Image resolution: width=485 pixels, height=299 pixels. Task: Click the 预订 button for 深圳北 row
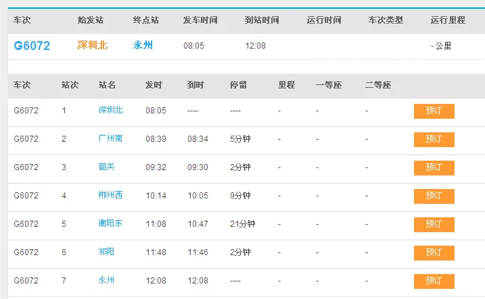click(434, 111)
